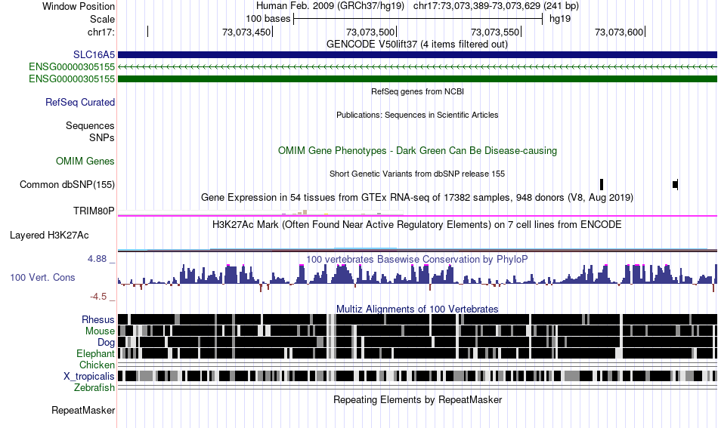
Task: Click the Dog alignment row label
Action: click(106, 343)
